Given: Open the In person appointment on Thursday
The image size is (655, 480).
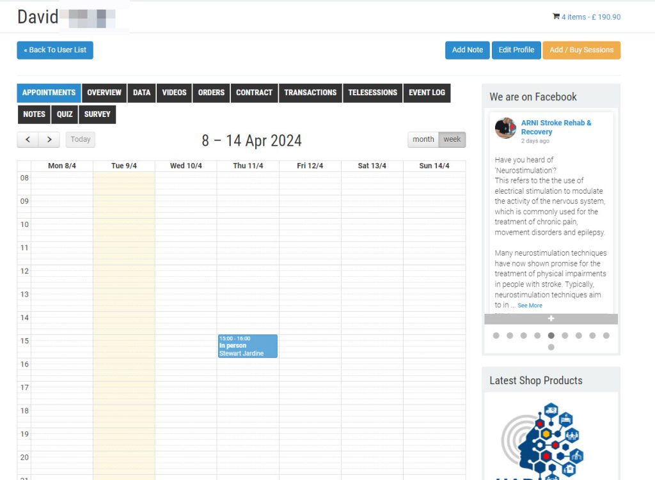Looking at the screenshot, I should [x=248, y=346].
